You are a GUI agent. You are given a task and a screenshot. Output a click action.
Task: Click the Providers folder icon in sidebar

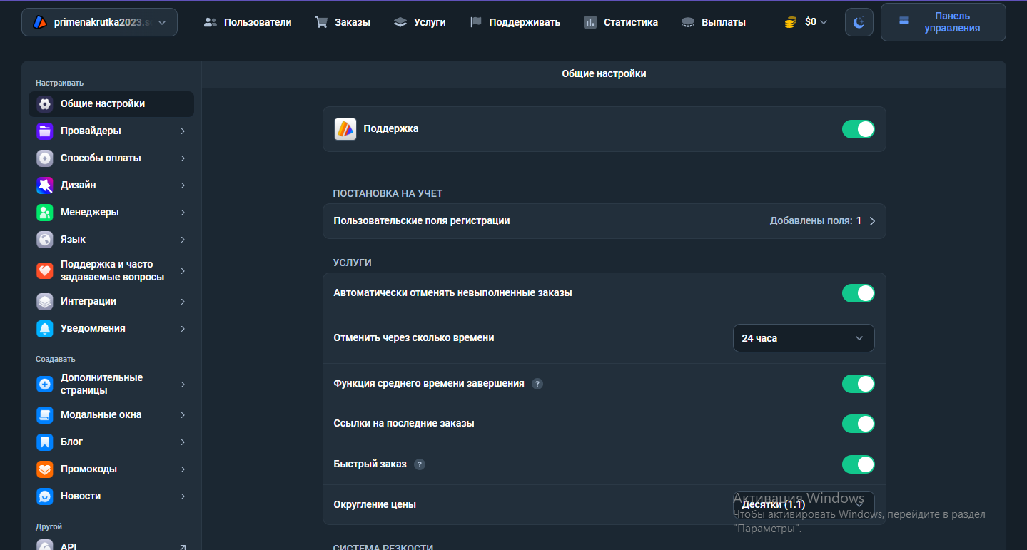pyautogui.click(x=45, y=131)
